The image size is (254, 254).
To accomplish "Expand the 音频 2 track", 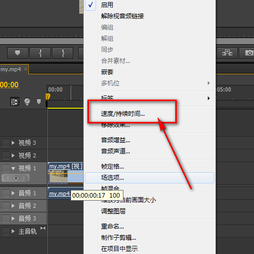I will coord(13,206).
